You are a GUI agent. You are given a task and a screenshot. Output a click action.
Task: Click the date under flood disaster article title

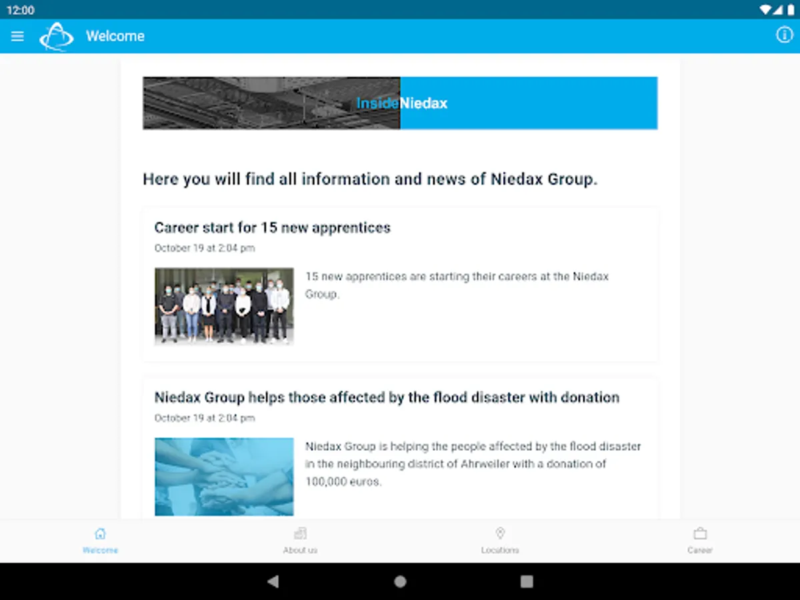[x=205, y=418]
